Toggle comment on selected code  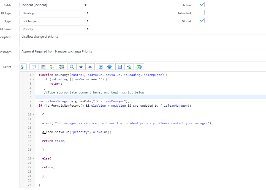34,67
